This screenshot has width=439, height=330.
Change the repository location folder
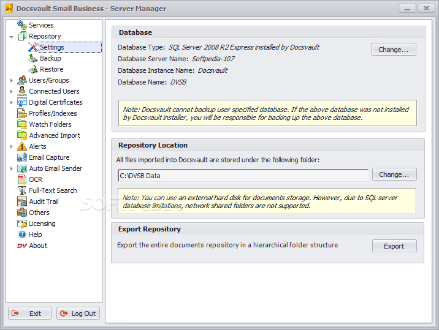[x=394, y=174]
